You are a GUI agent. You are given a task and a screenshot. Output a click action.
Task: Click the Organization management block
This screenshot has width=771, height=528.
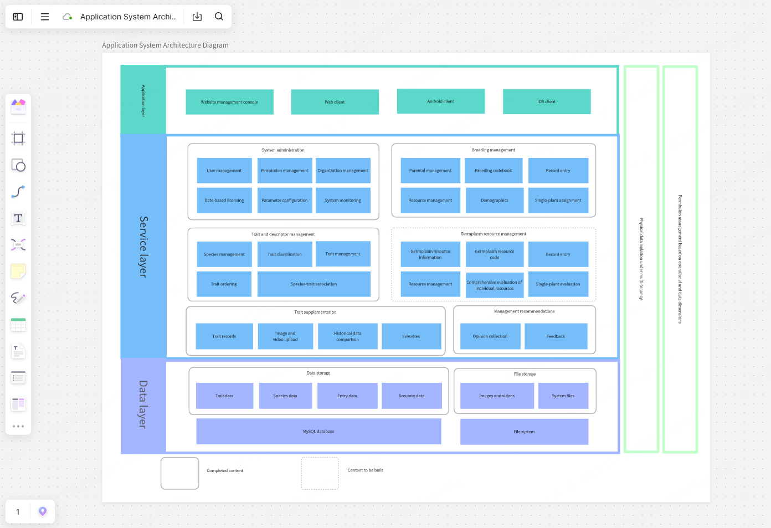click(343, 171)
